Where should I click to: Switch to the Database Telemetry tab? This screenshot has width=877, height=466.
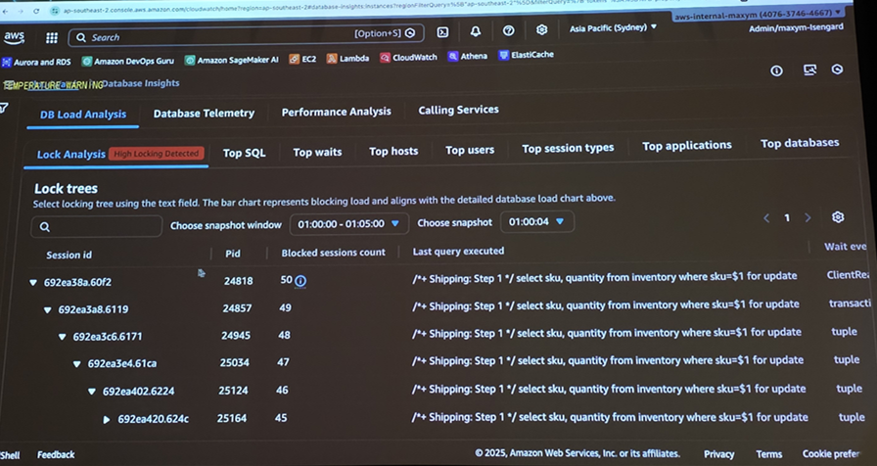pyautogui.click(x=204, y=114)
